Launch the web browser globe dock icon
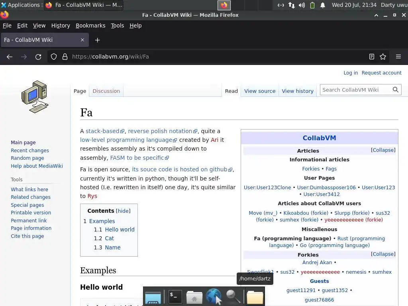The height and width of the screenshot is (306, 408). click(214, 296)
